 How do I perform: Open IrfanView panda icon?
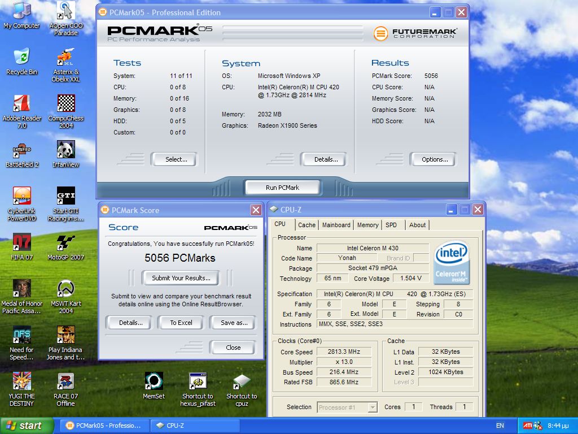click(65, 154)
